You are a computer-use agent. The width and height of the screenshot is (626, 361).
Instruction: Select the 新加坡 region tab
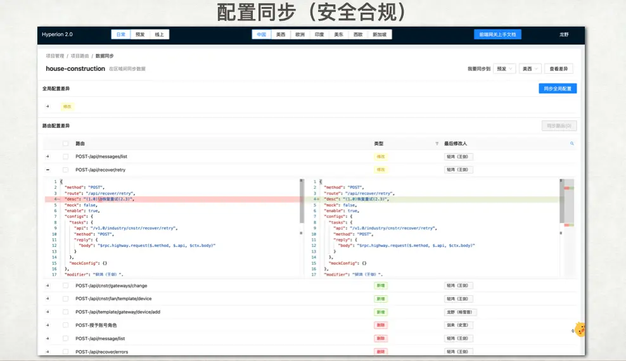click(380, 35)
